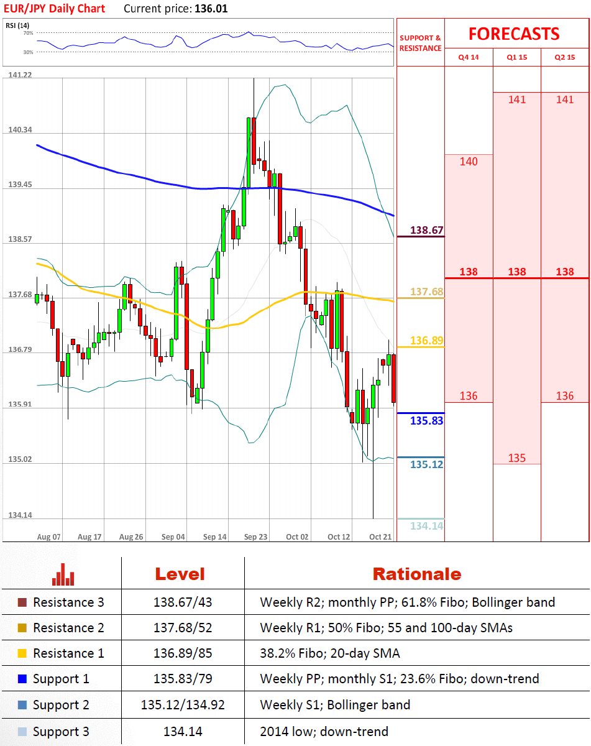Select the "Q2 15" forecast column header
591x746 pixels.
coord(565,57)
